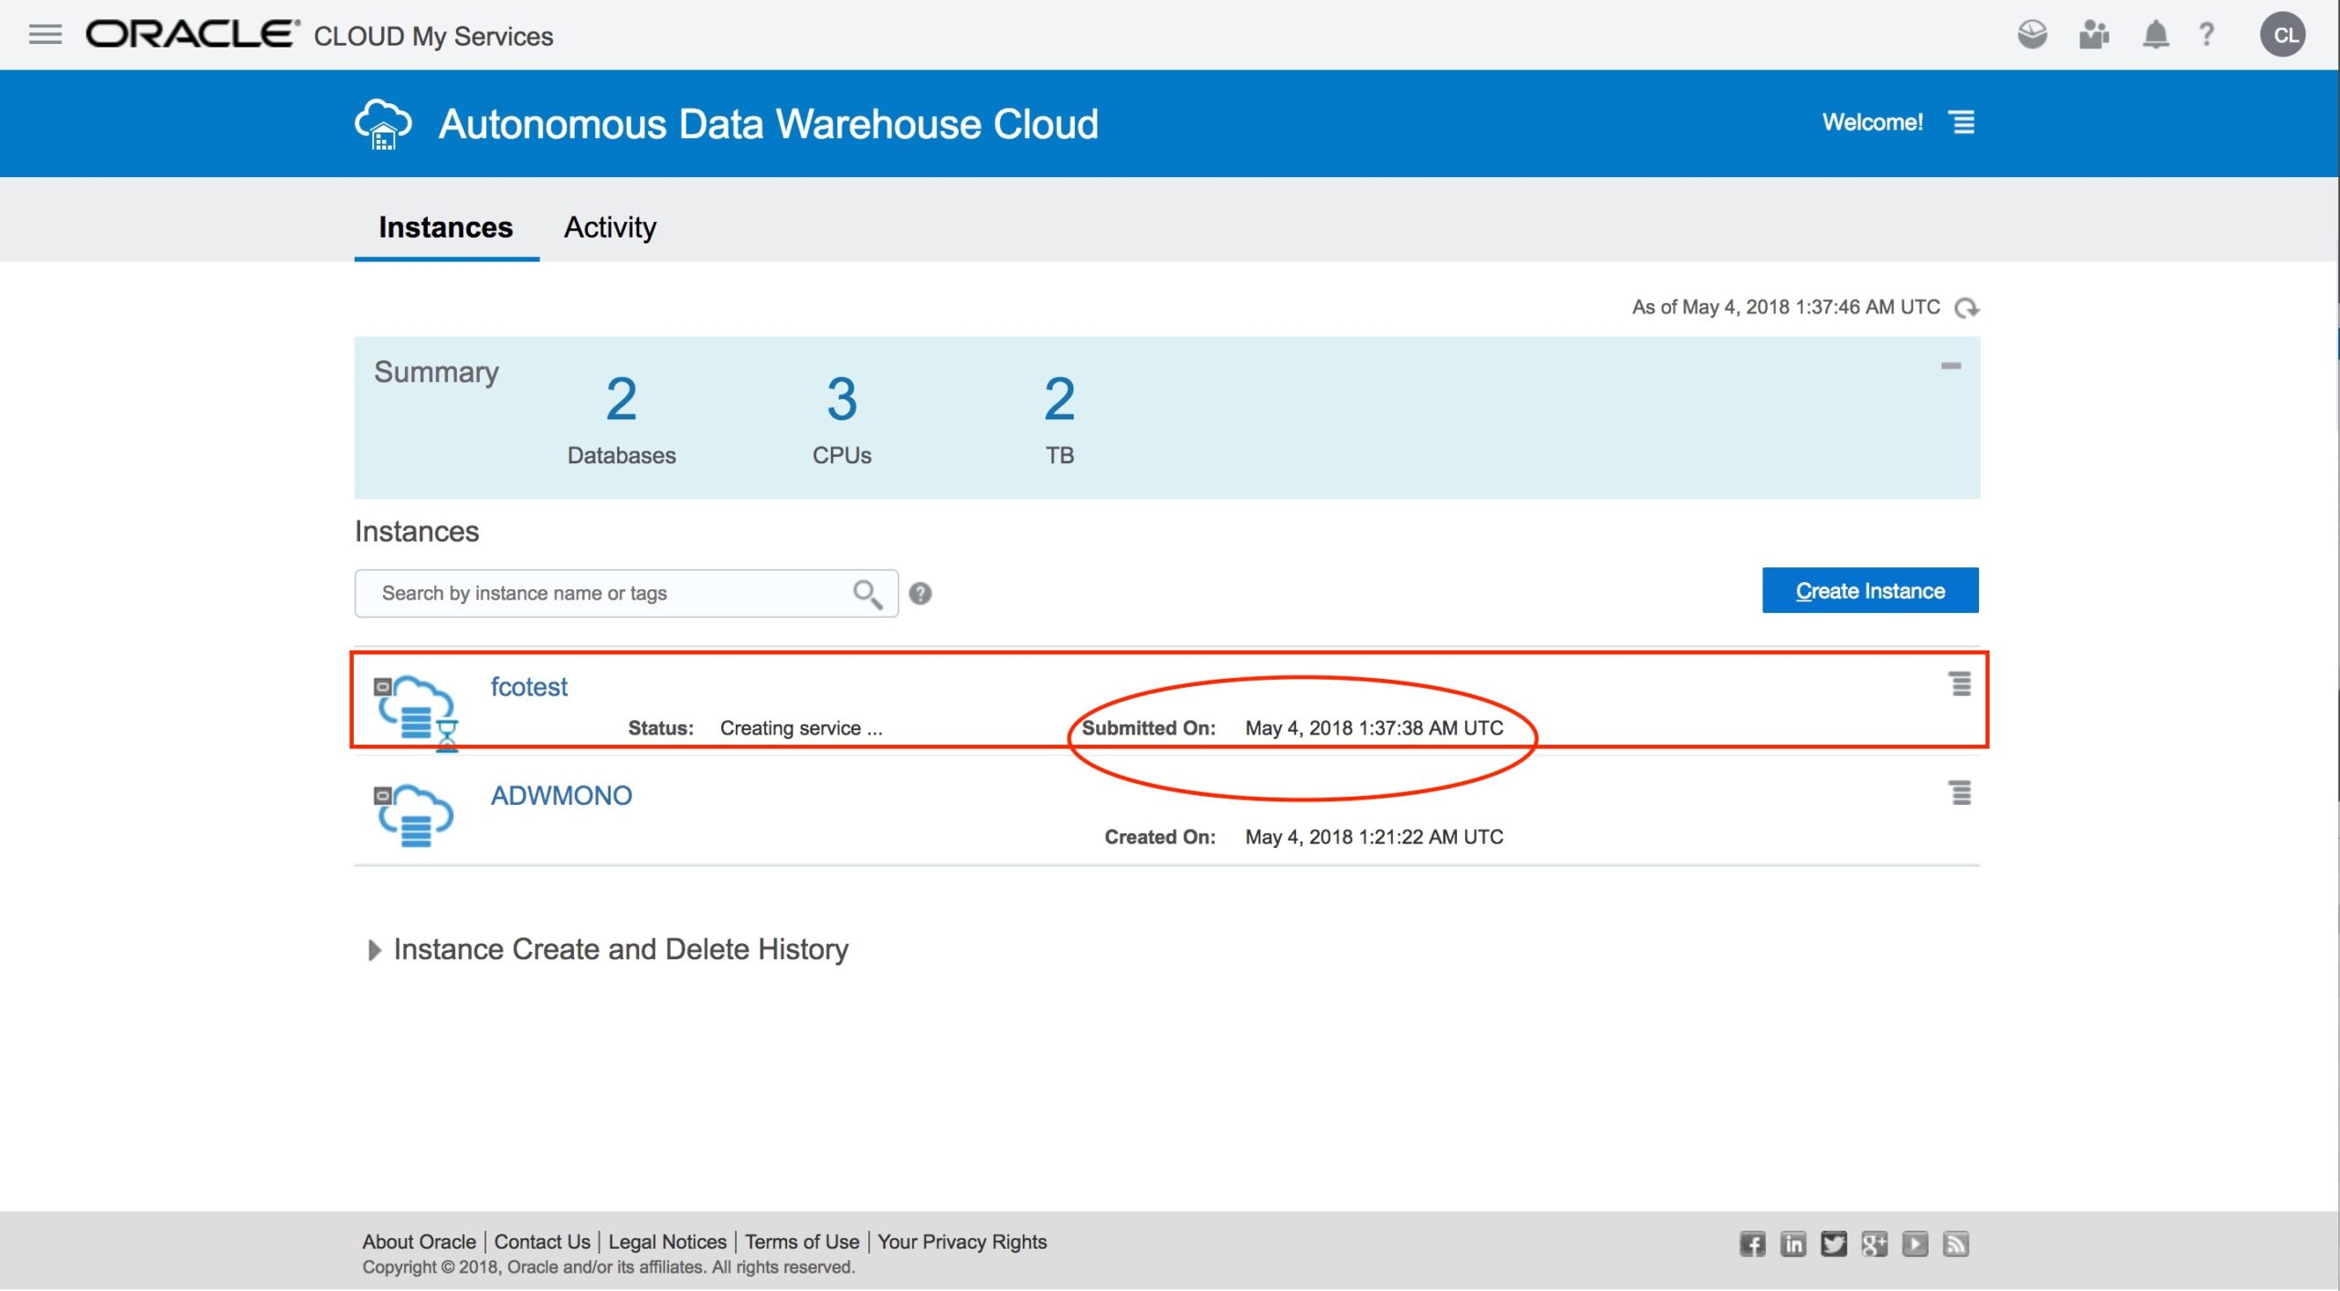The height and width of the screenshot is (1291, 2340).
Task: Refresh the instance list timestamp
Action: click(1966, 308)
